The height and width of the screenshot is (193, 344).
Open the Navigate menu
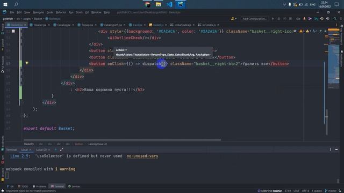point(38,12)
